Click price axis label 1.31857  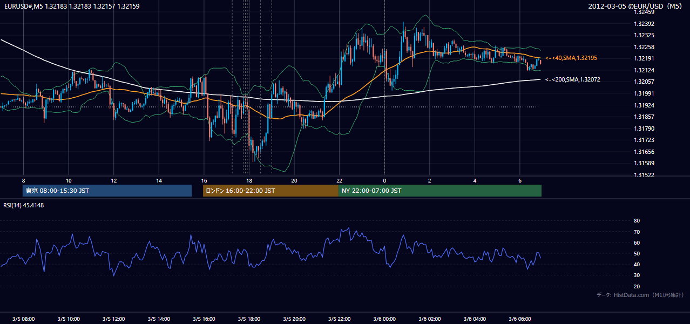644,117
